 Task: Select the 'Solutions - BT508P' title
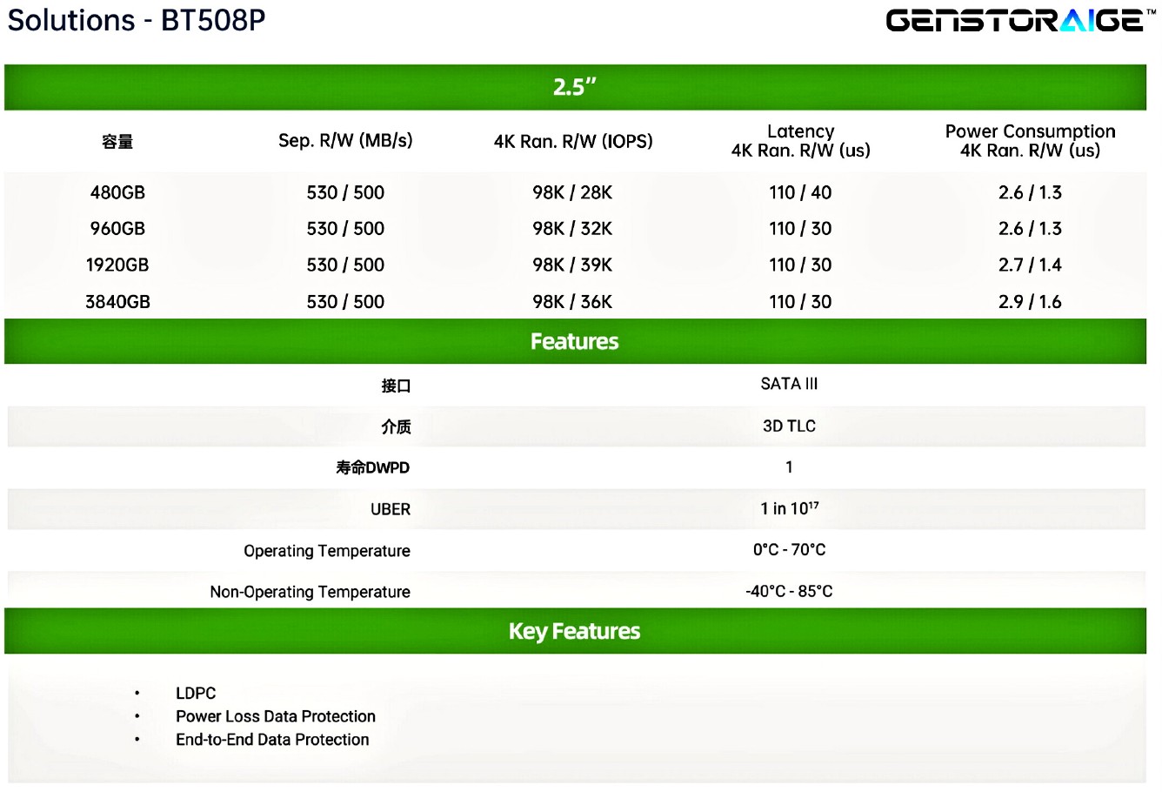tap(137, 20)
